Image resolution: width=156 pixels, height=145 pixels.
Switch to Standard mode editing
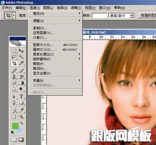coord(14,140)
